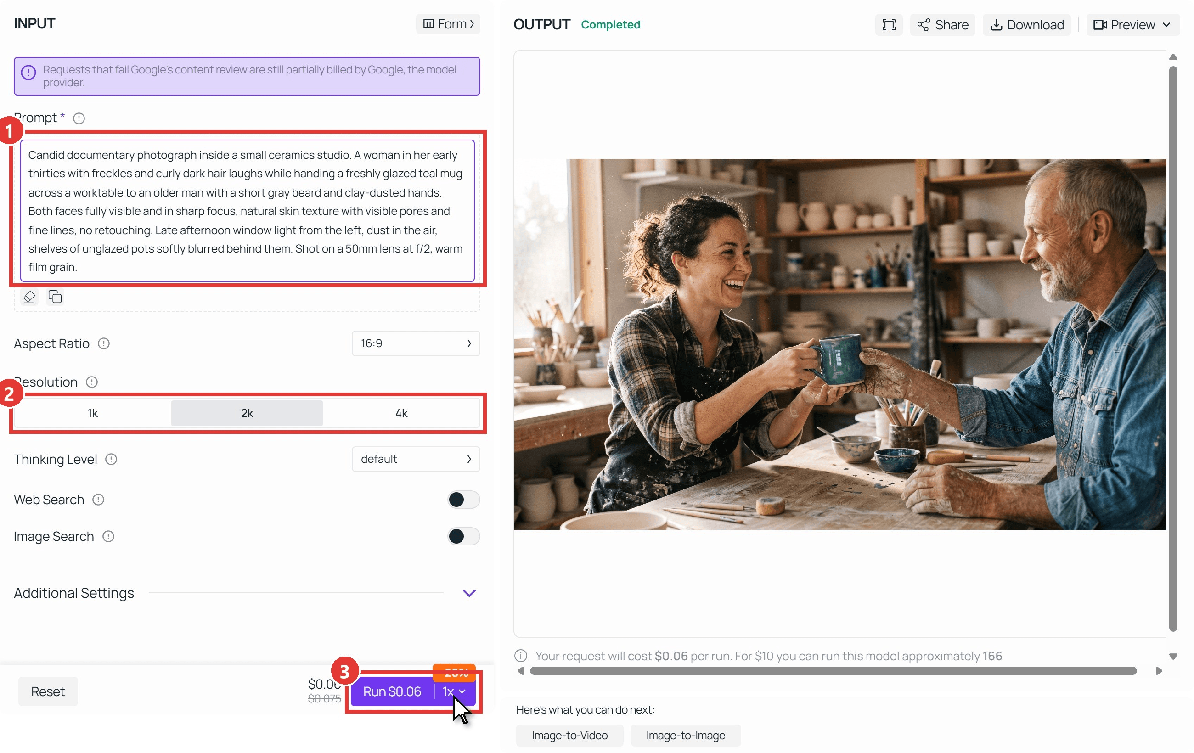The width and height of the screenshot is (1194, 753).
Task: Select the 2k resolution option
Action: coord(247,413)
